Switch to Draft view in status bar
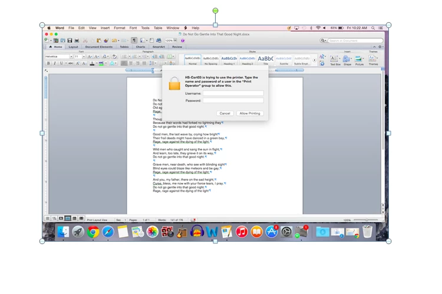 47,219
